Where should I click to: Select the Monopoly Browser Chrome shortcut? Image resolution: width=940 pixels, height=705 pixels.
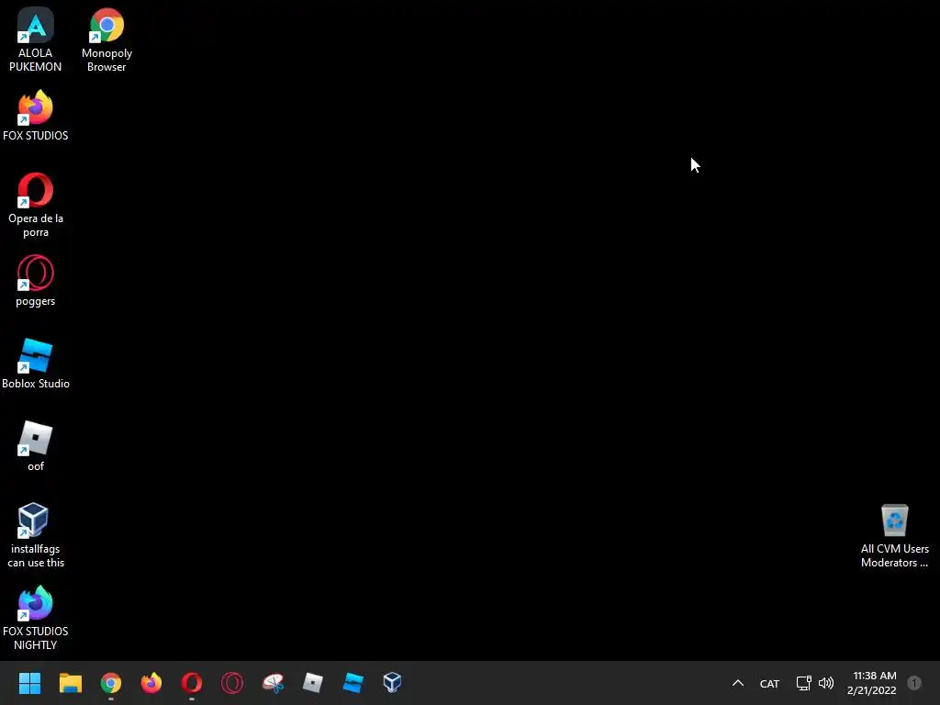click(x=106, y=39)
